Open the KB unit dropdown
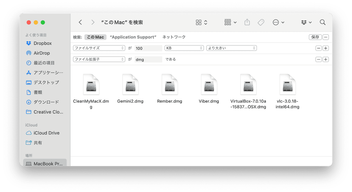Screen dimensions: 352x192 [x=184, y=48]
